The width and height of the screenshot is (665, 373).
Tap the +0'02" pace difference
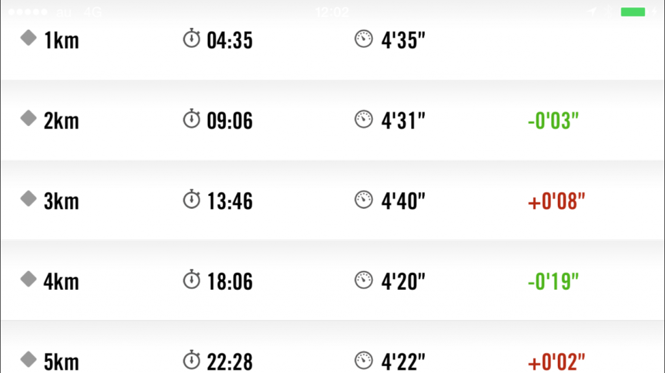[557, 361]
